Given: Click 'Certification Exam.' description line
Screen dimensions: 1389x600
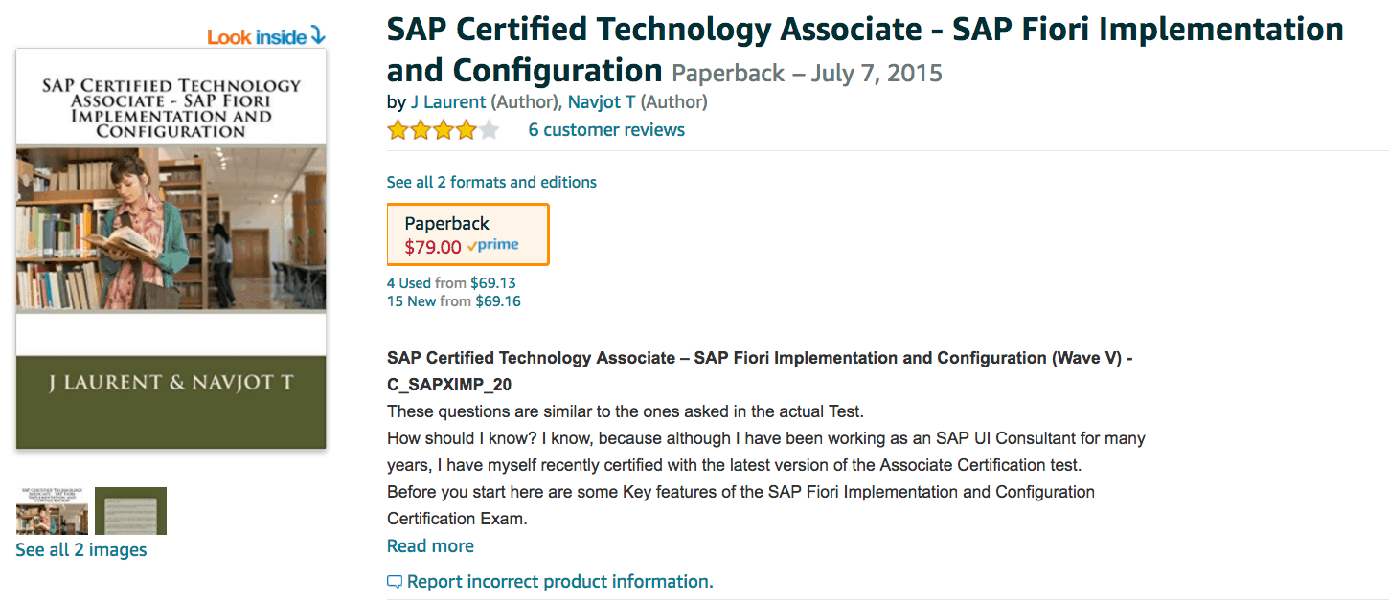Looking at the screenshot, I should [458, 519].
